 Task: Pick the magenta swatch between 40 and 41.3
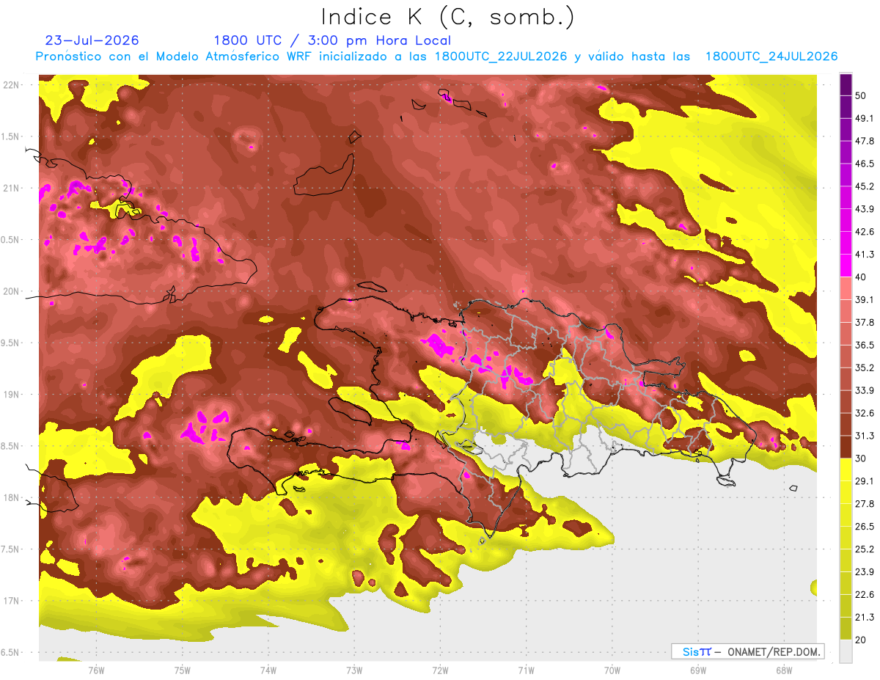point(846,266)
